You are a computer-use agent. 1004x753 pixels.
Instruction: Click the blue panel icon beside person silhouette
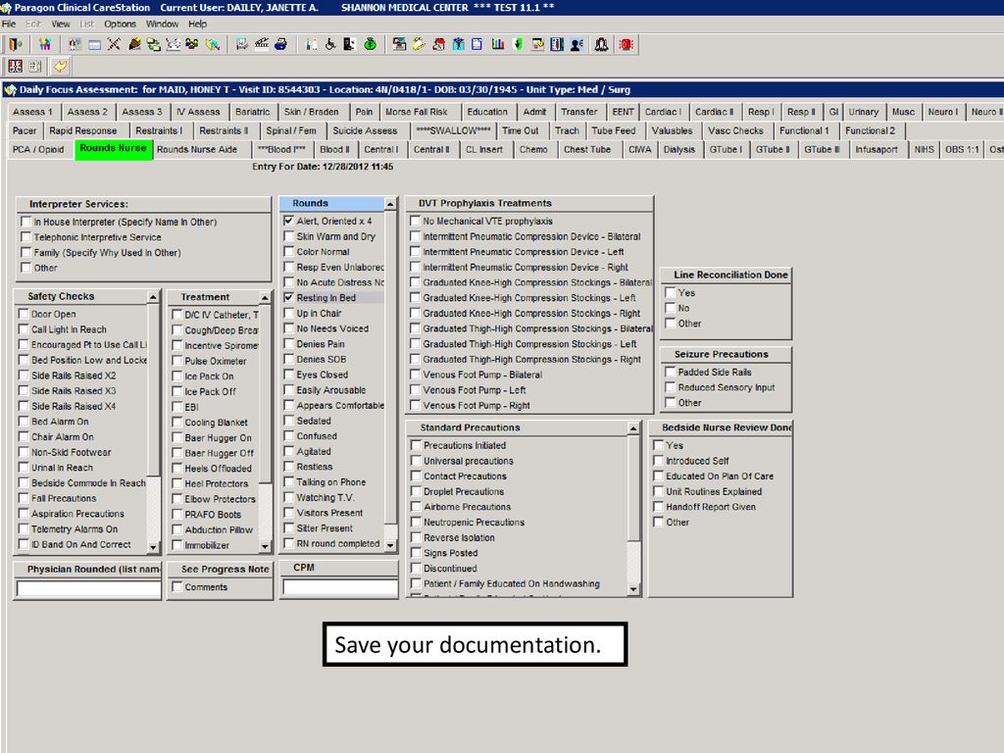(x=557, y=44)
